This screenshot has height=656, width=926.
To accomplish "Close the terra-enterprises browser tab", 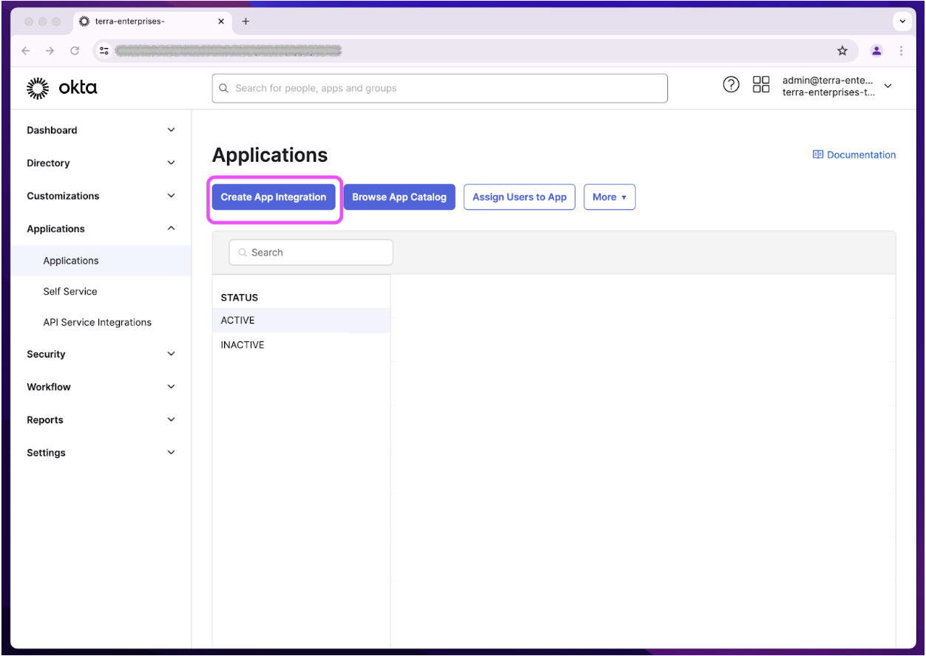I will (x=221, y=21).
